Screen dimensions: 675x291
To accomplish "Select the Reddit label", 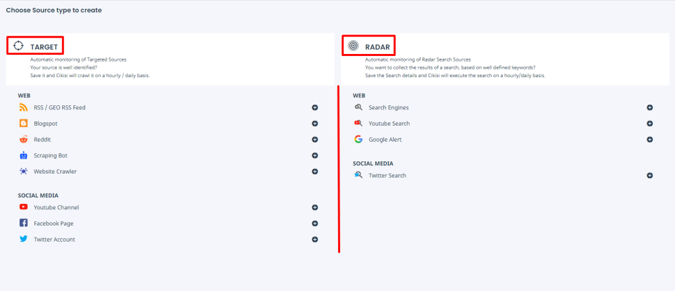I will tap(43, 140).
